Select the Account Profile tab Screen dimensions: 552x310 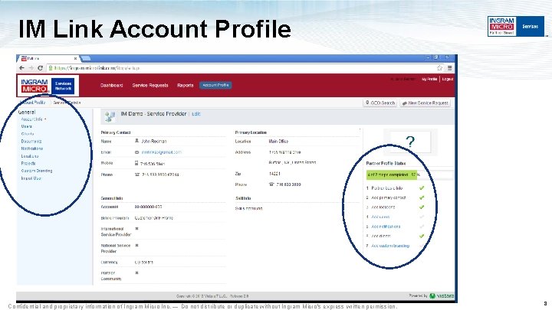(x=215, y=85)
